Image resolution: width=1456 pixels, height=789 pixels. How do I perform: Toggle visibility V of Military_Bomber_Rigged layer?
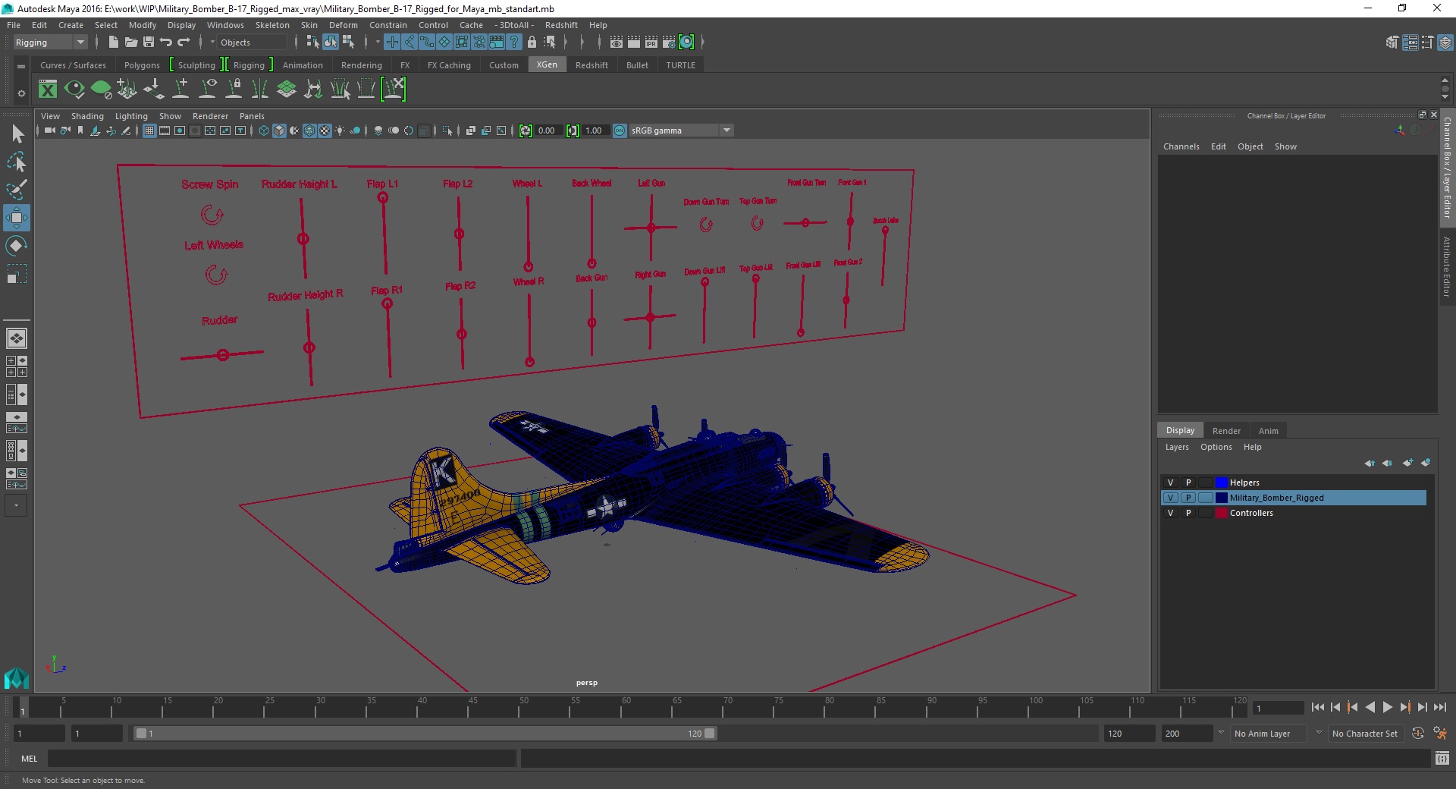click(1170, 498)
